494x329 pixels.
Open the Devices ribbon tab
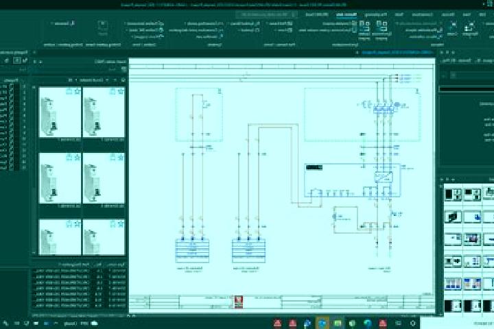point(447,14)
